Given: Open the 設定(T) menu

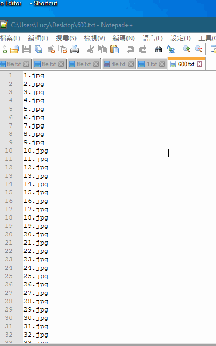Looking at the screenshot, I should (181, 38).
